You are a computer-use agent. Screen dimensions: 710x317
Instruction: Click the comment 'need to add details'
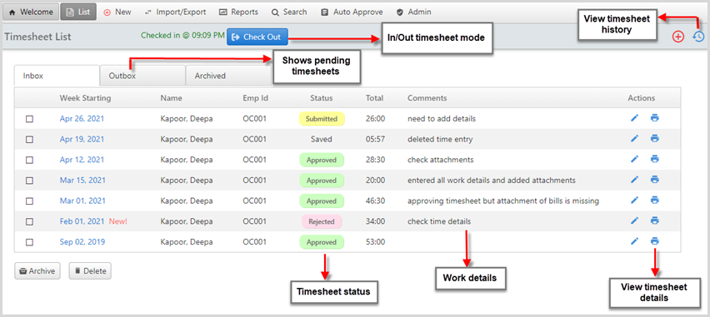(x=442, y=119)
